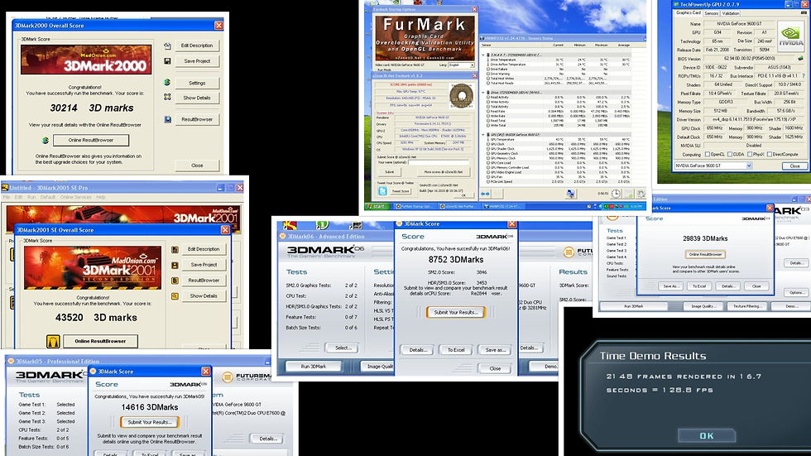Click Futuremark orange logo in 3DMark06 window
The image size is (811, 456).
click(569, 252)
